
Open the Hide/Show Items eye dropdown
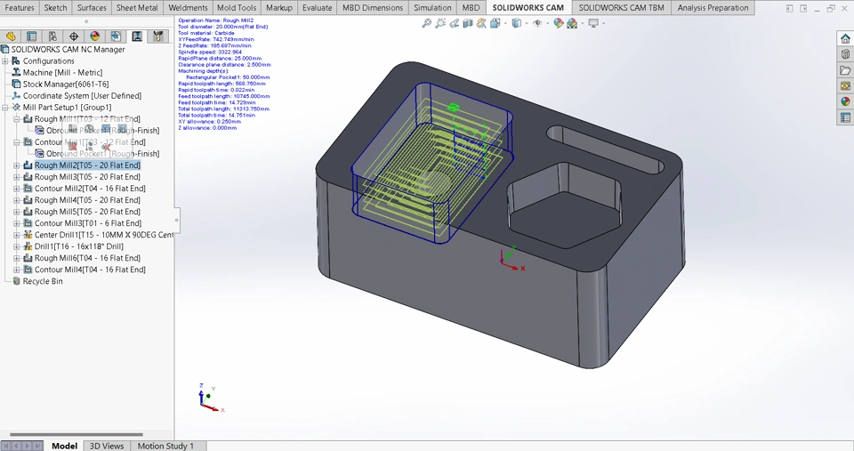click(538, 23)
